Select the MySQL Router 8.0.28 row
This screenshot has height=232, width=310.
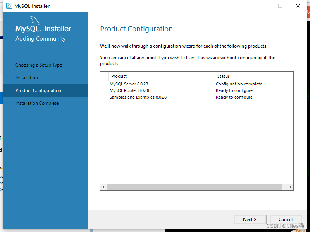tap(197, 90)
